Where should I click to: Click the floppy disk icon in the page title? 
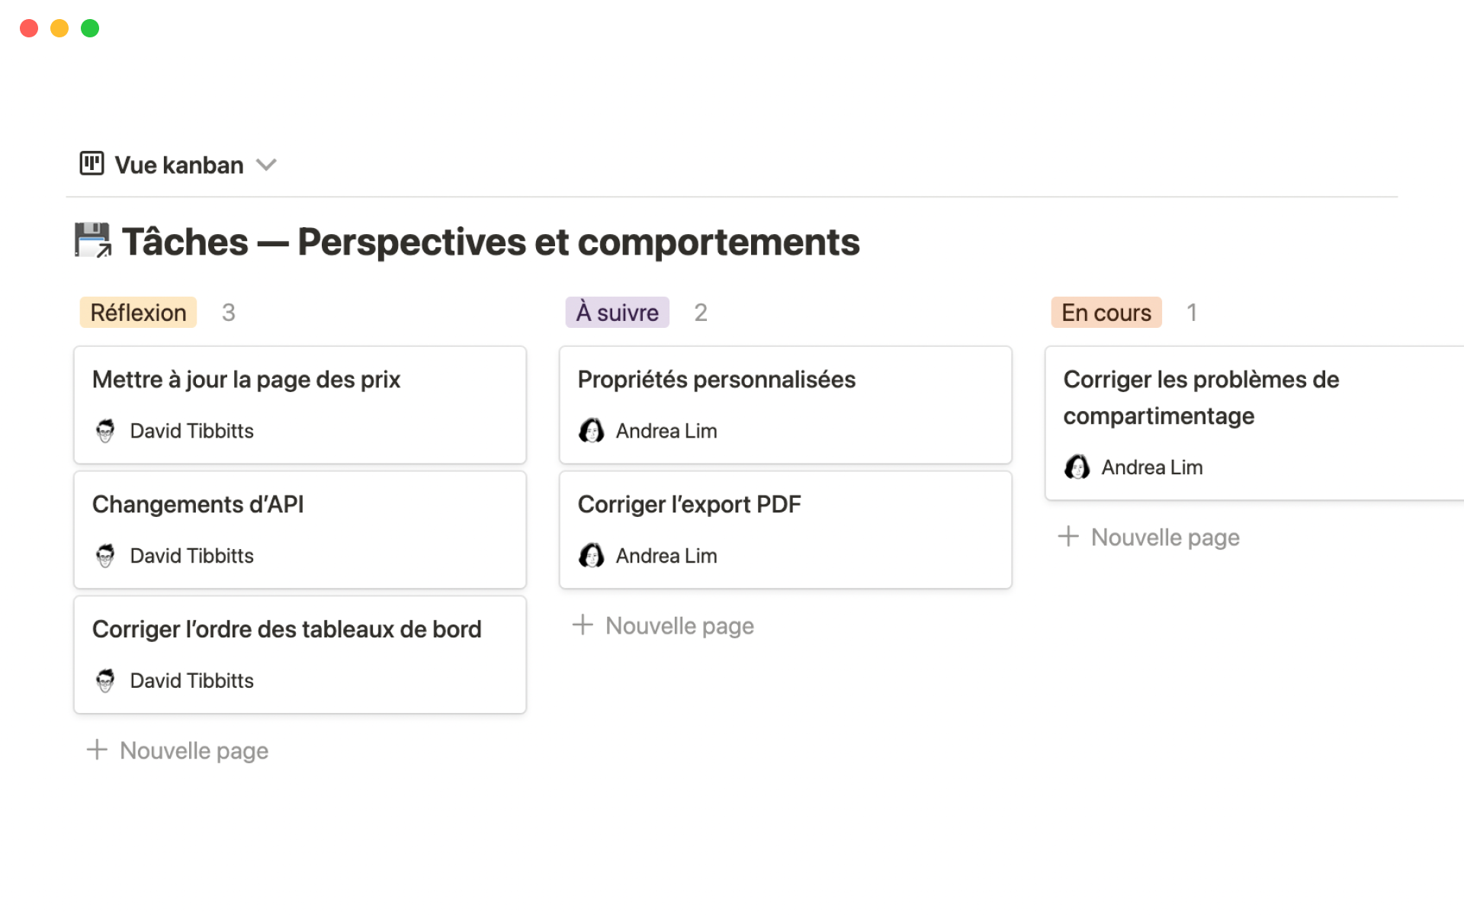point(91,240)
